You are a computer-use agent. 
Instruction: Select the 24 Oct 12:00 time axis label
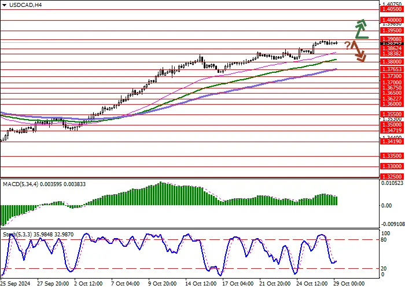coord(312,284)
